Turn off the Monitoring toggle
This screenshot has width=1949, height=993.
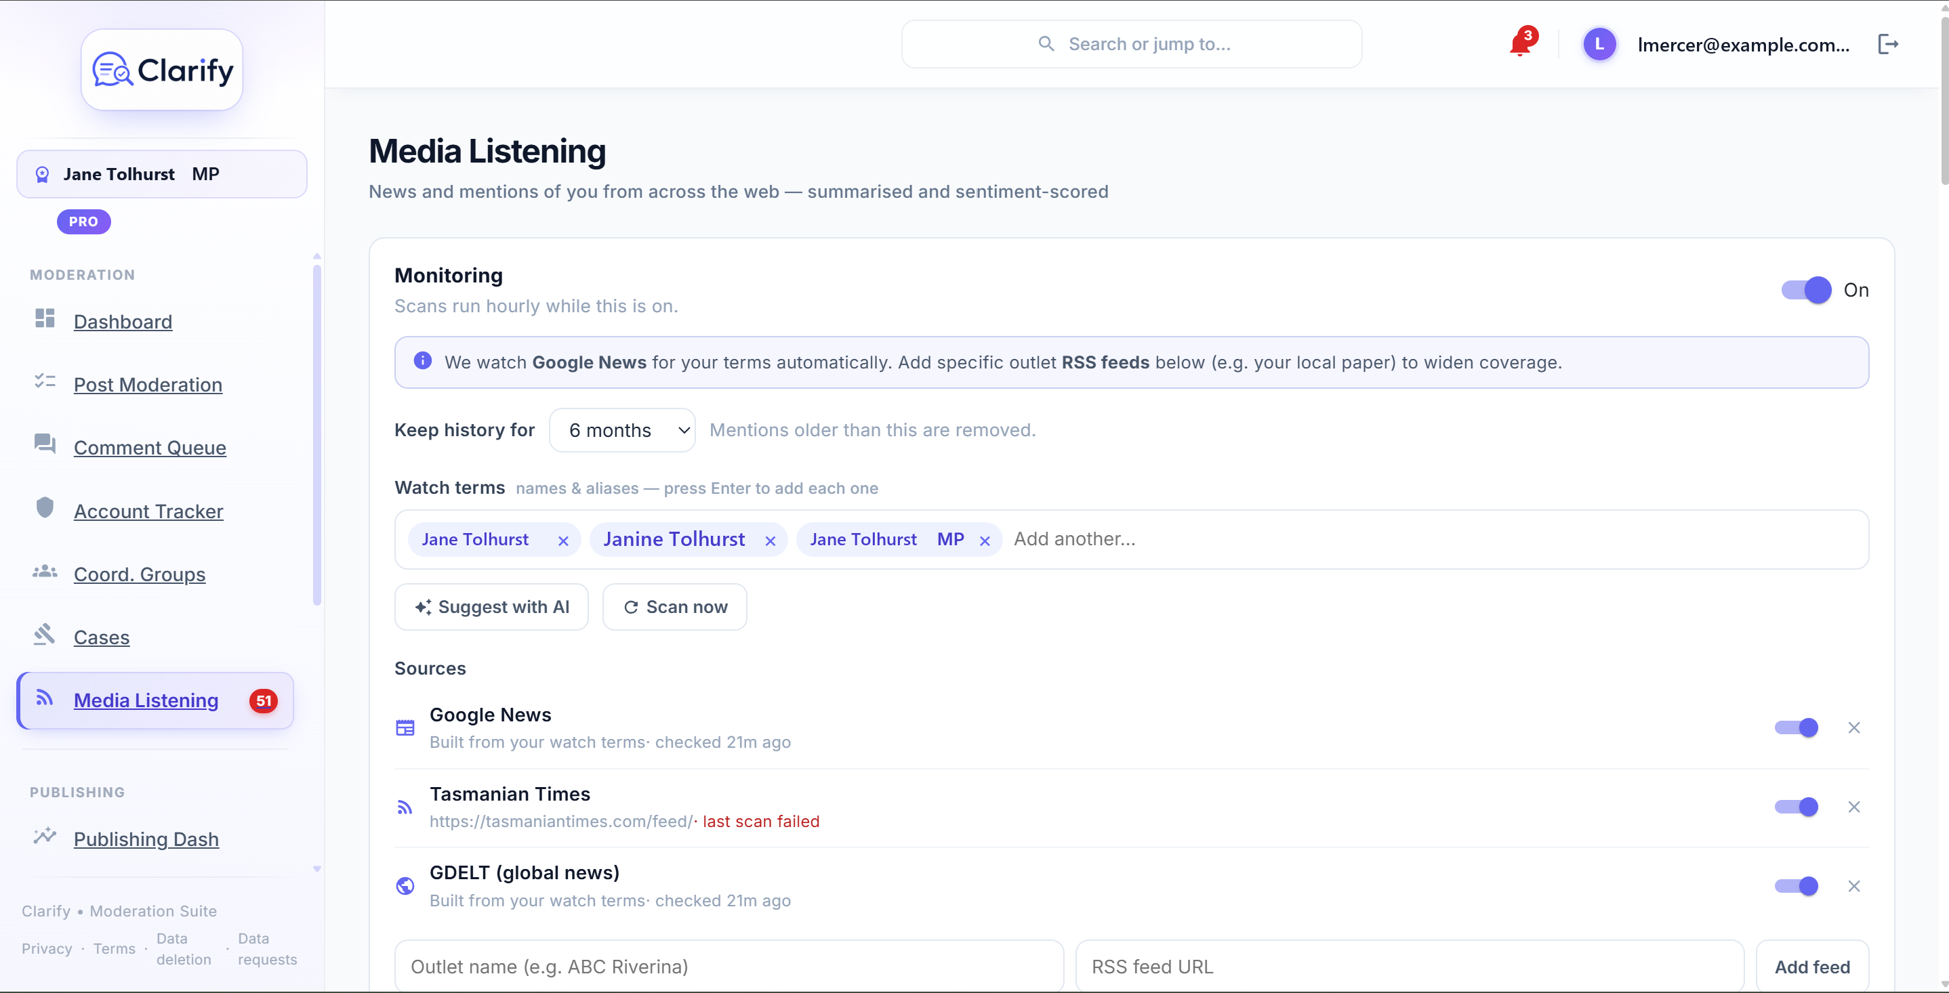coord(1806,290)
